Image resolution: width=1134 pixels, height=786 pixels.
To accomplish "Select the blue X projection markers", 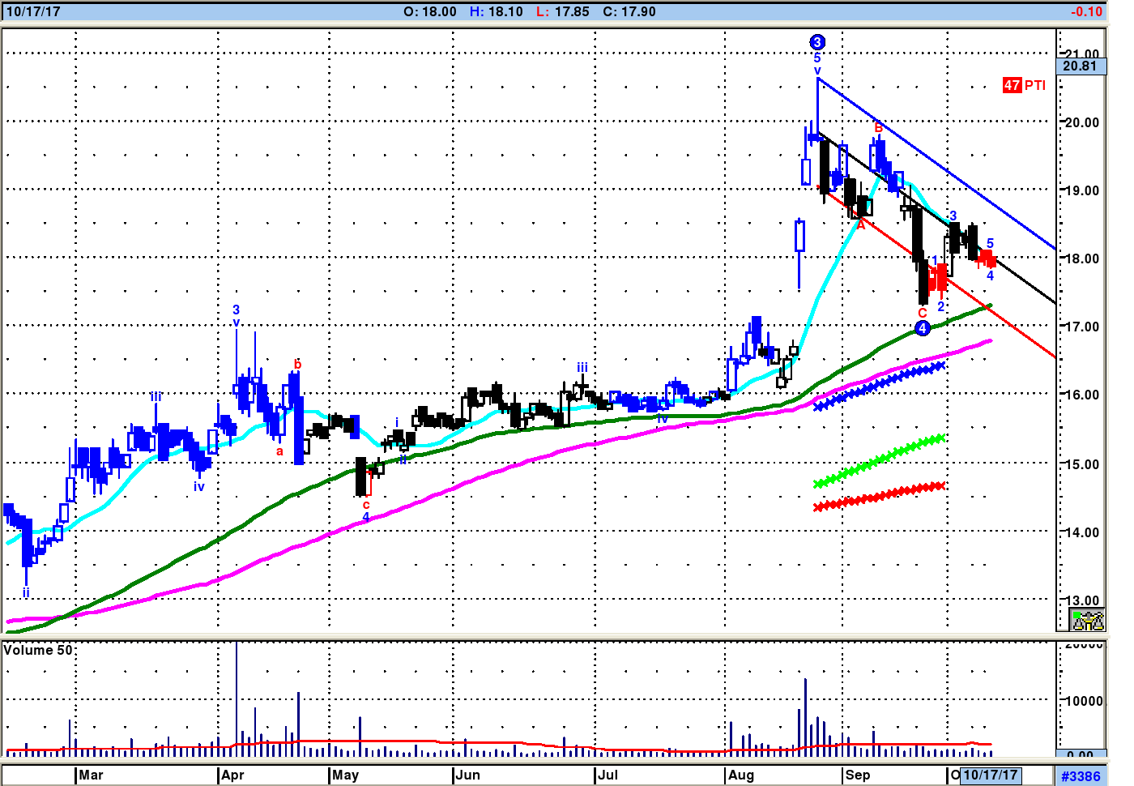I will tap(879, 385).
